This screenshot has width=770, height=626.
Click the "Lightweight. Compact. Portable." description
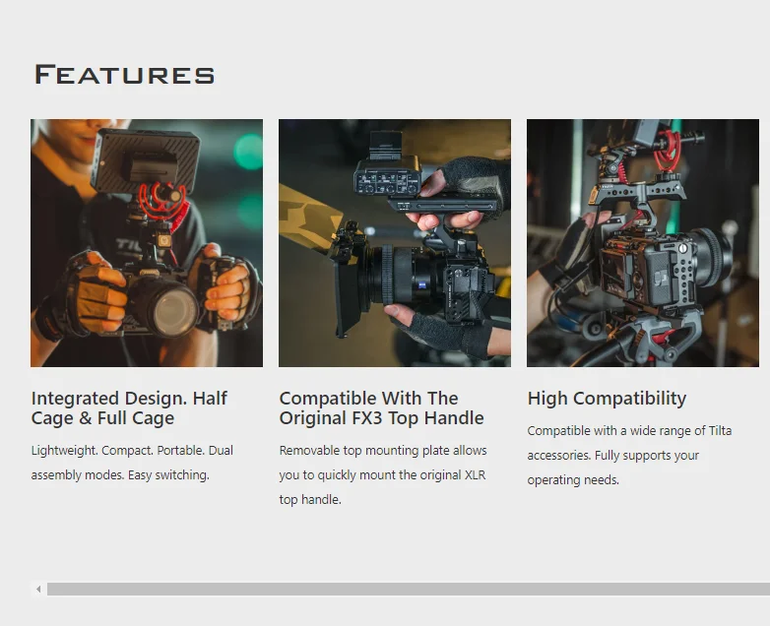132,463
